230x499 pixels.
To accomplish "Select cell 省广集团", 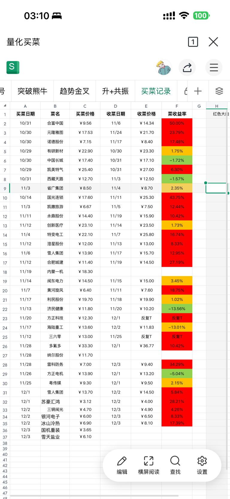I will click(55, 188).
